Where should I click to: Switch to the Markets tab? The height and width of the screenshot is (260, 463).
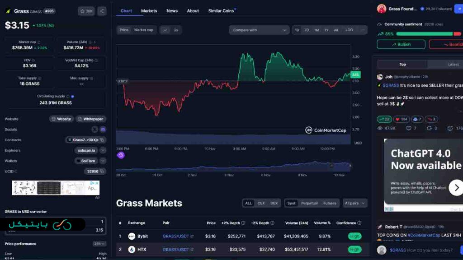tap(149, 10)
